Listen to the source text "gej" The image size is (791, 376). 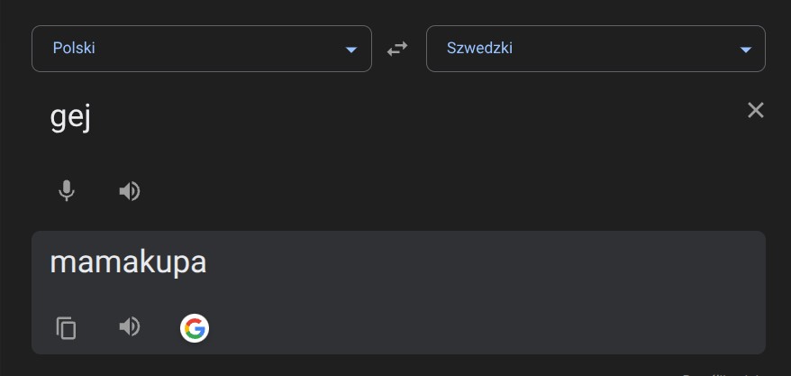click(130, 191)
